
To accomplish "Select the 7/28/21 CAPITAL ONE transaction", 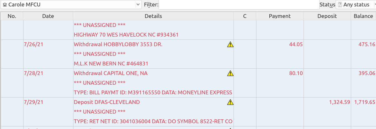I will (111, 73).
